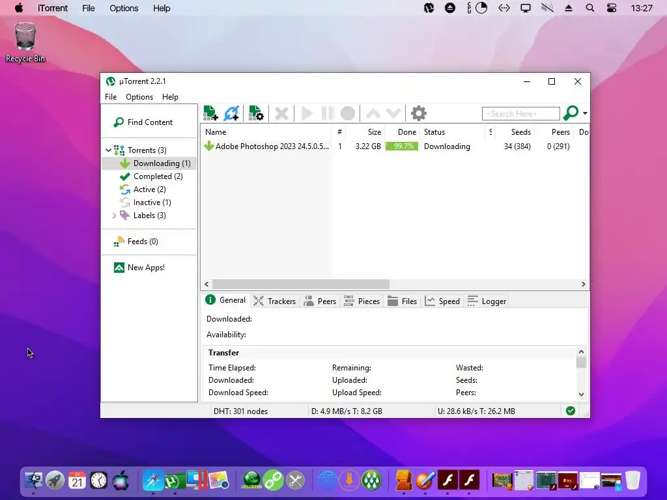Sort by the Done column header
The width and height of the screenshot is (667, 500).
pos(402,132)
